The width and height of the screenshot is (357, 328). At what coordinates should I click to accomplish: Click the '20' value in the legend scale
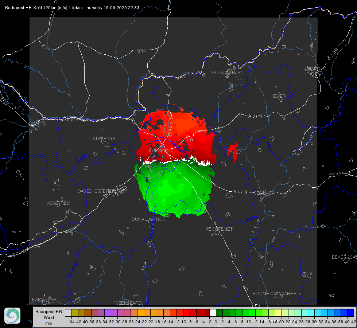[x=282, y=322]
